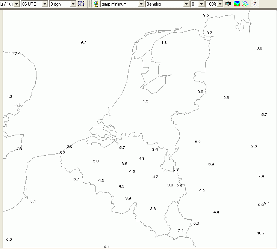Image resolution: width=277 pixels, height=249 pixels.
Task: Click the 12 number icon
Action: [254, 4]
